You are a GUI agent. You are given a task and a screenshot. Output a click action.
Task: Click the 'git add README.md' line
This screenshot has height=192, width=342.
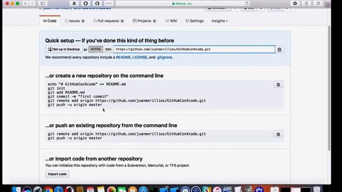66,92
